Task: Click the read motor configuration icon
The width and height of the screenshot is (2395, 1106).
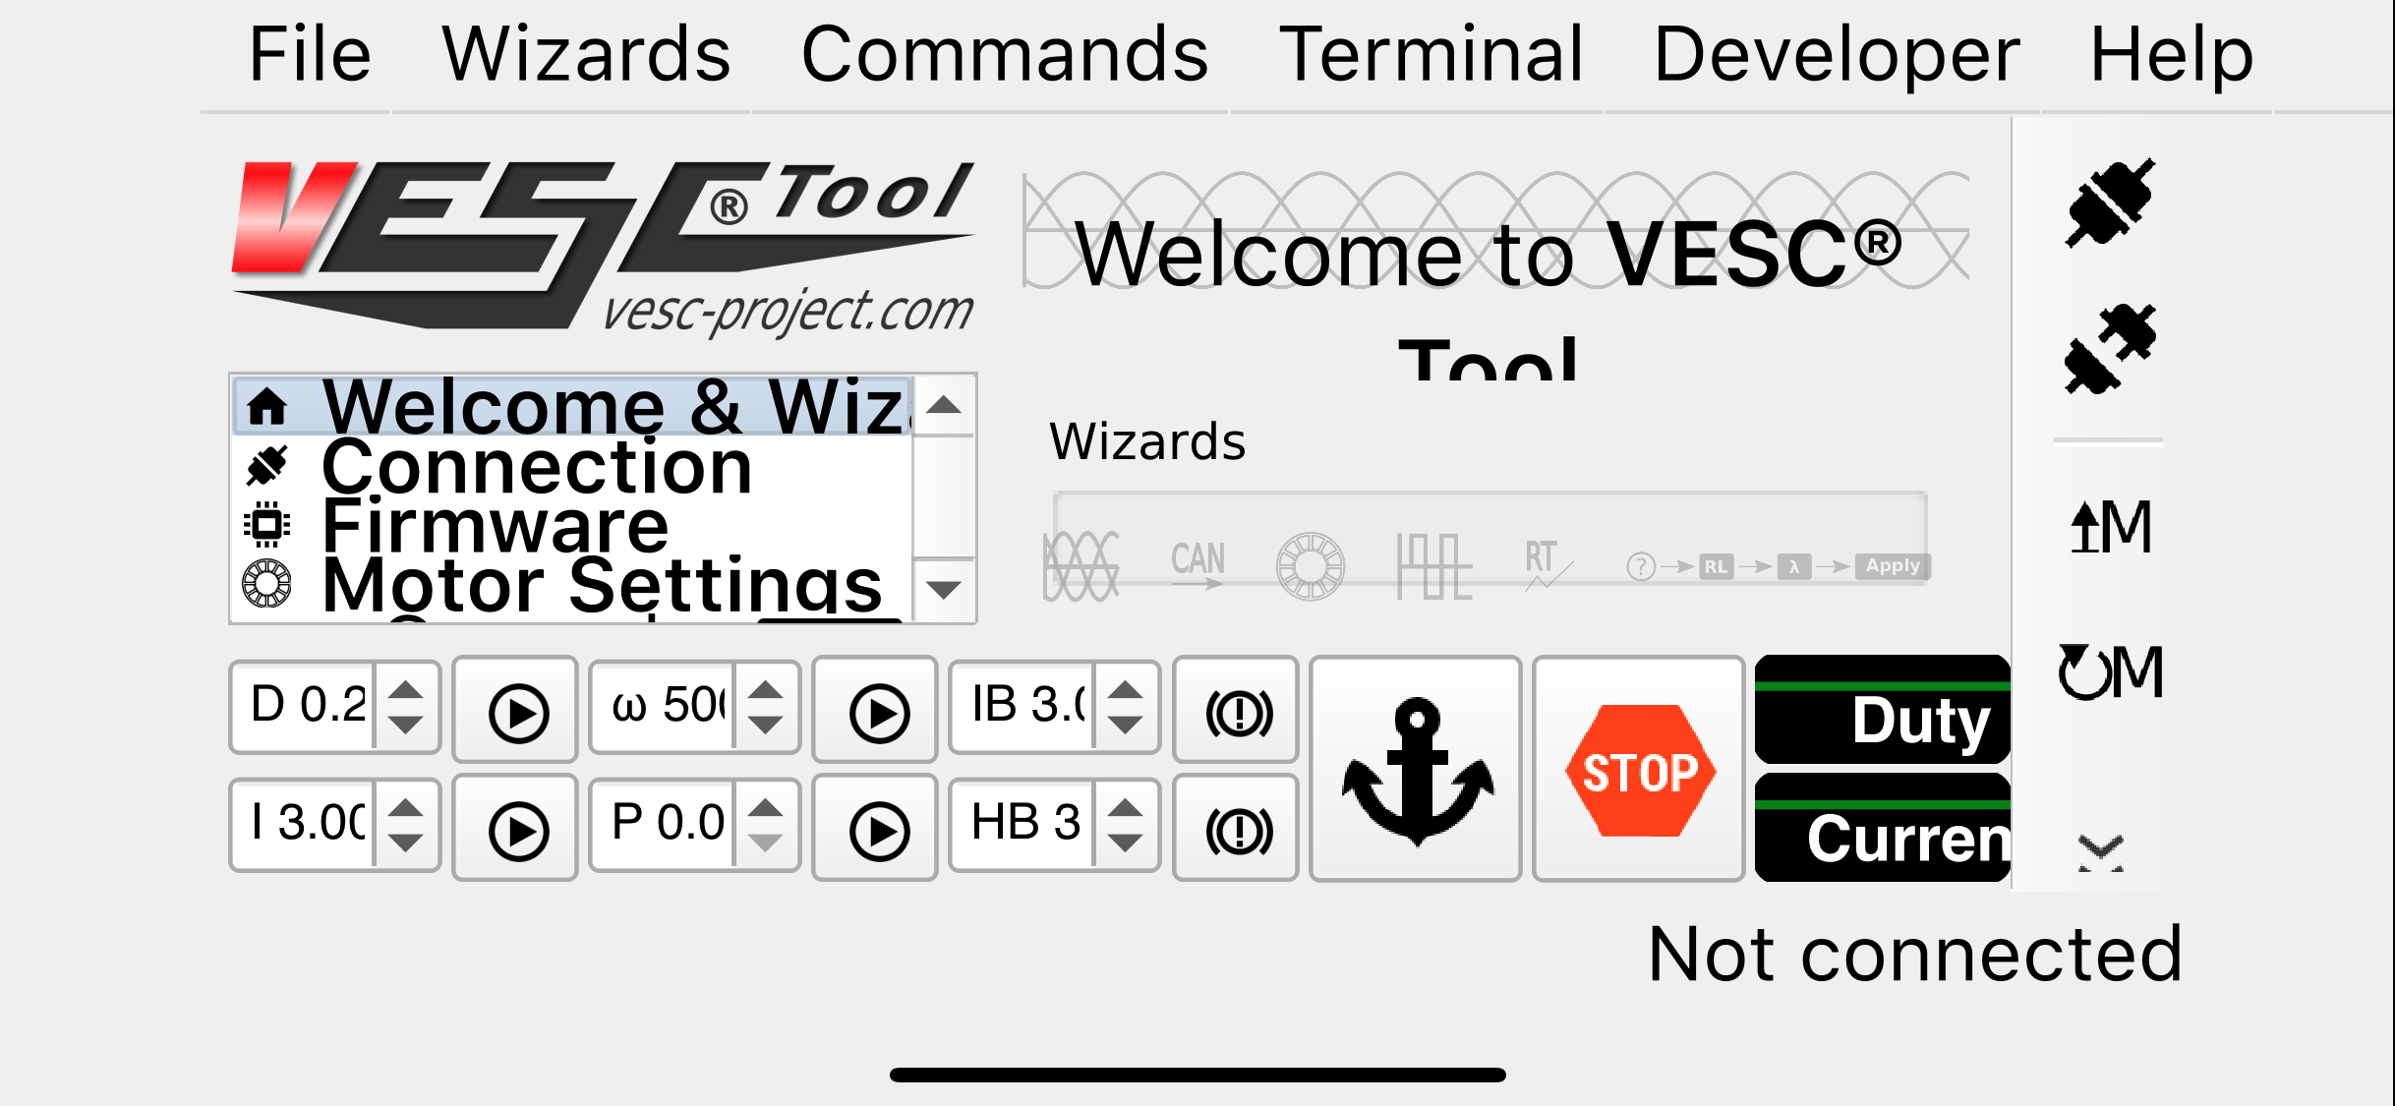Action: 2110,671
